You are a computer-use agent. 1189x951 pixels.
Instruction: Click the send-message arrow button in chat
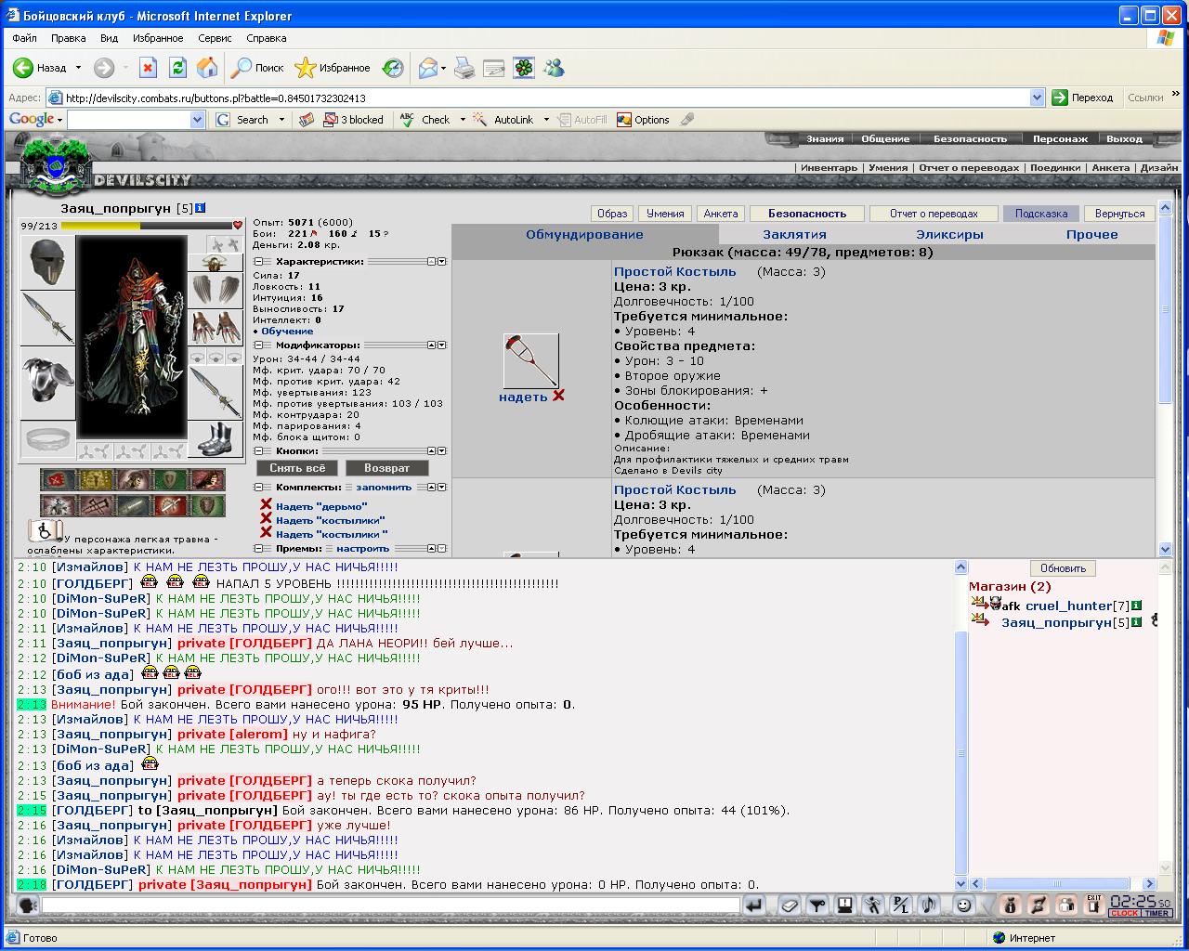[x=754, y=905]
